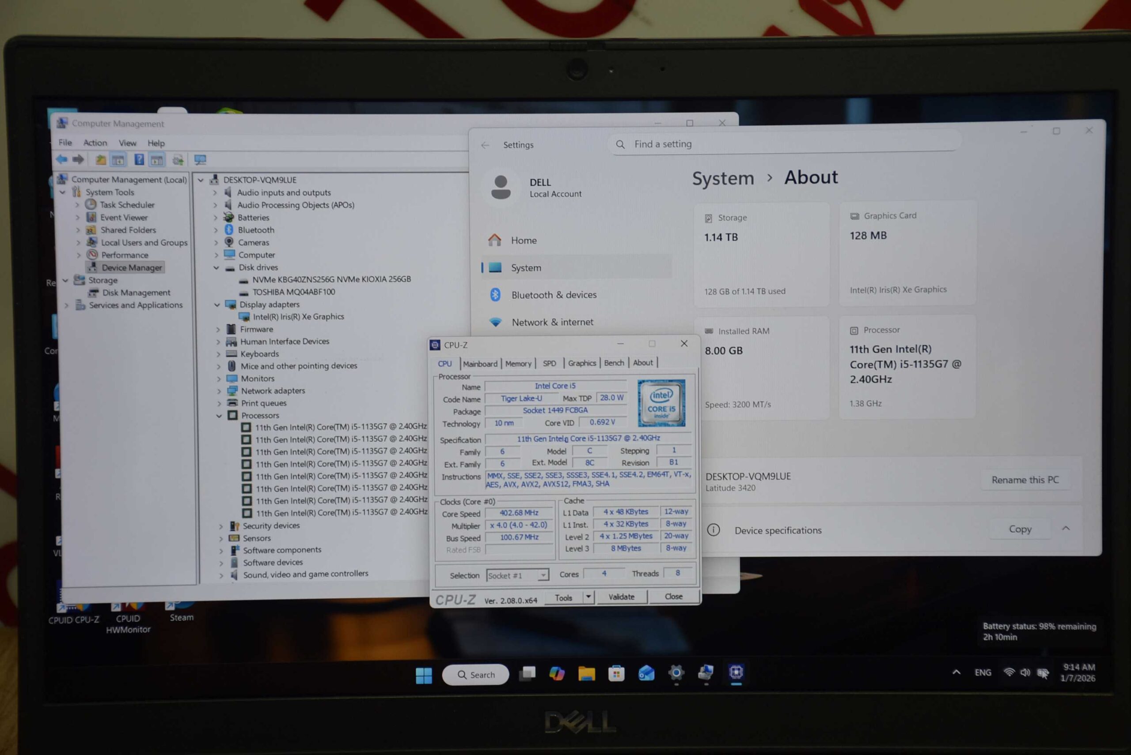Open the Copilot icon on the taskbar

click(x=557, y=674)
